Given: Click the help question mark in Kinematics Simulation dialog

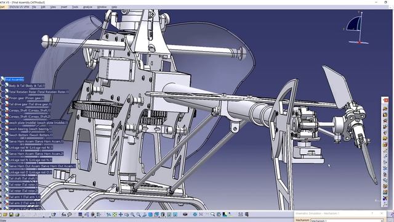Looking at the screenshot, I should click(x=372, y=213).
